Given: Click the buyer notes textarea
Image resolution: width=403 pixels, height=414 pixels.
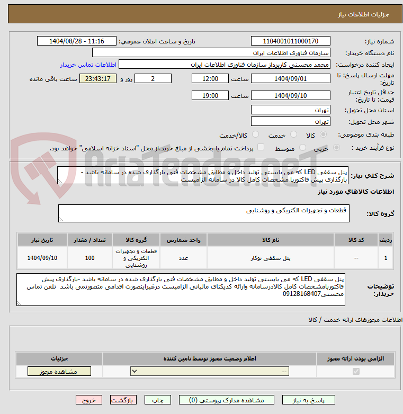Looking at the screenshot, I should [181, 290].
